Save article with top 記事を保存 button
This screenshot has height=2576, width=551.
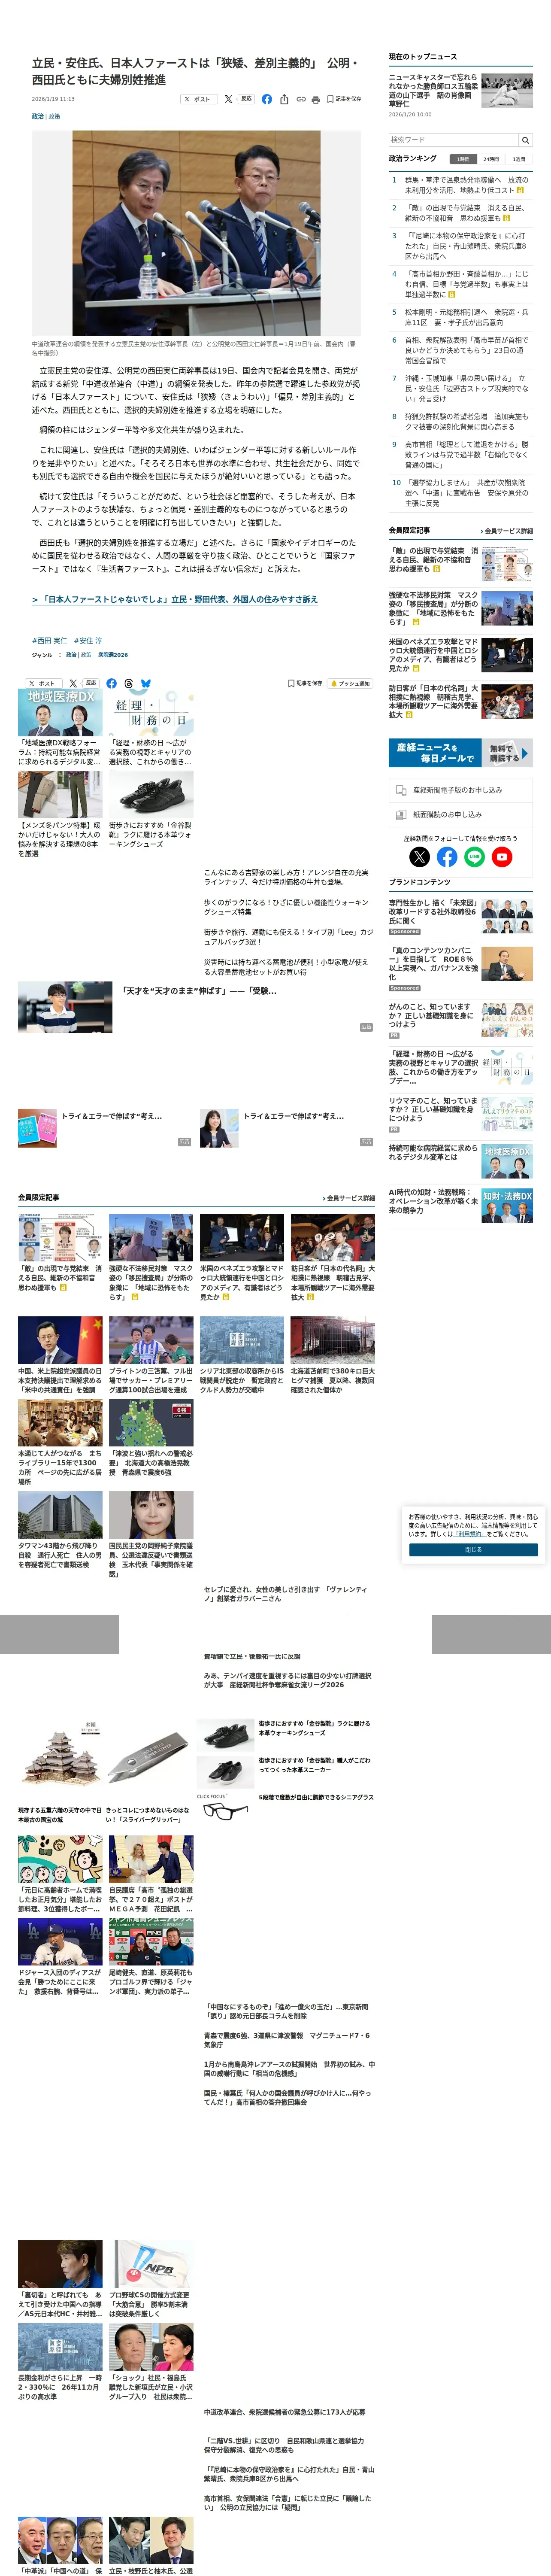coord(344,99)
